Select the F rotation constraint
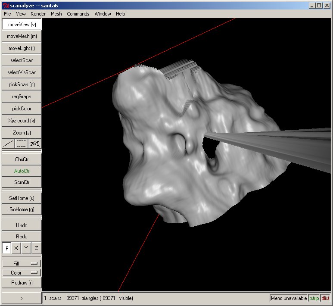The image size is (333, 306). point(7,248)
